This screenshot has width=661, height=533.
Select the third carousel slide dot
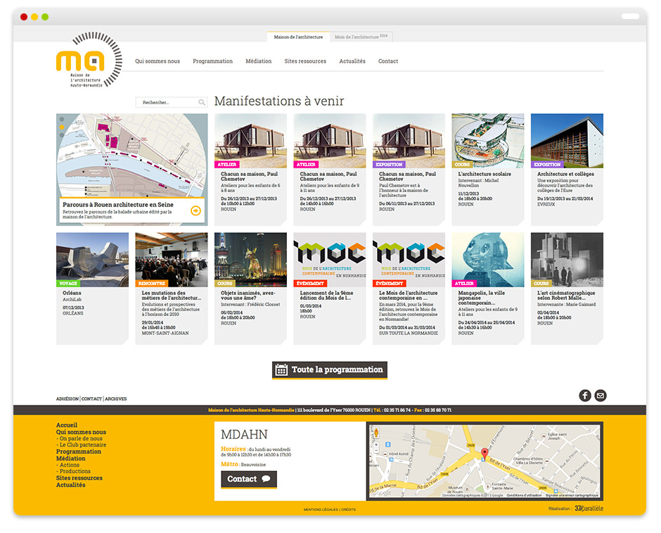pyautogui.click(x=62, y=135)
